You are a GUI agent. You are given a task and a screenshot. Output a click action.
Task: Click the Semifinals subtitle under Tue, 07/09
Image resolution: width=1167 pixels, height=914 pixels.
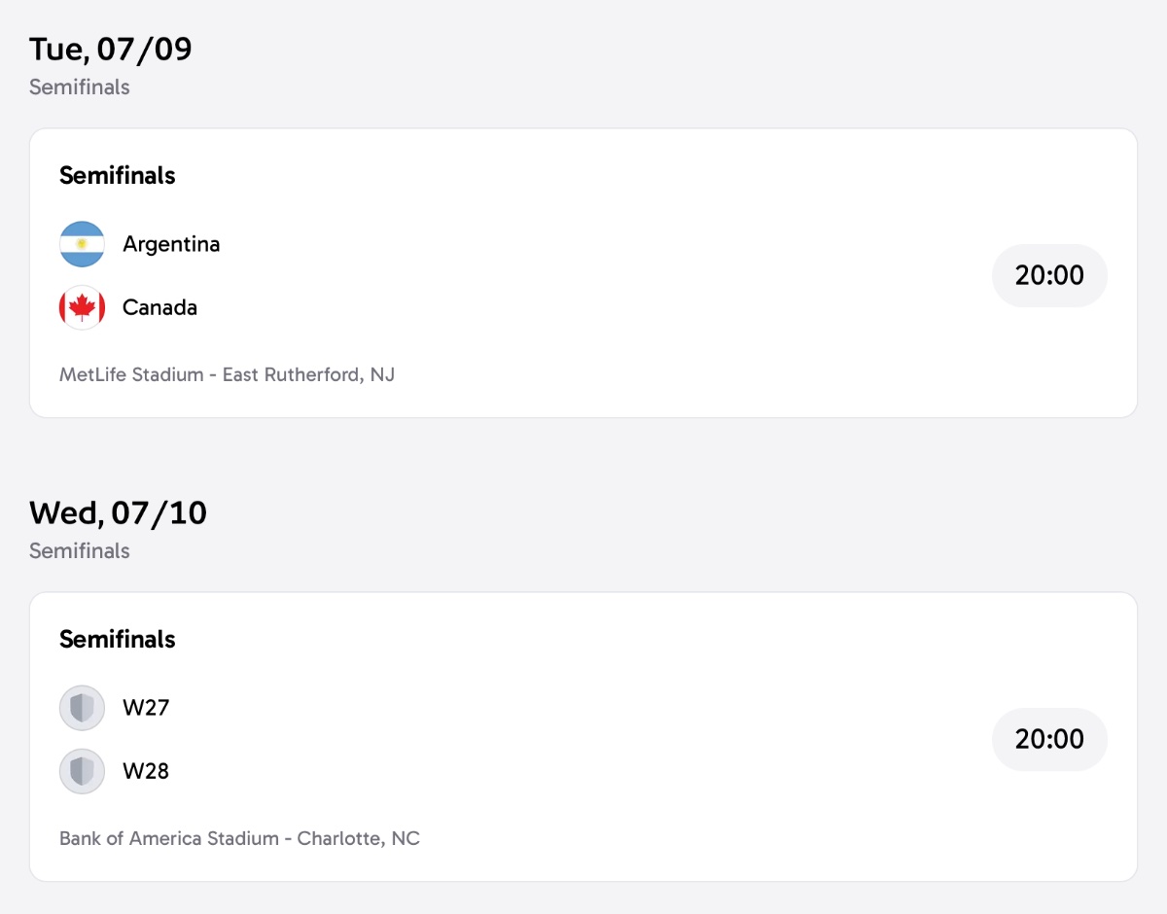point(80,88)
